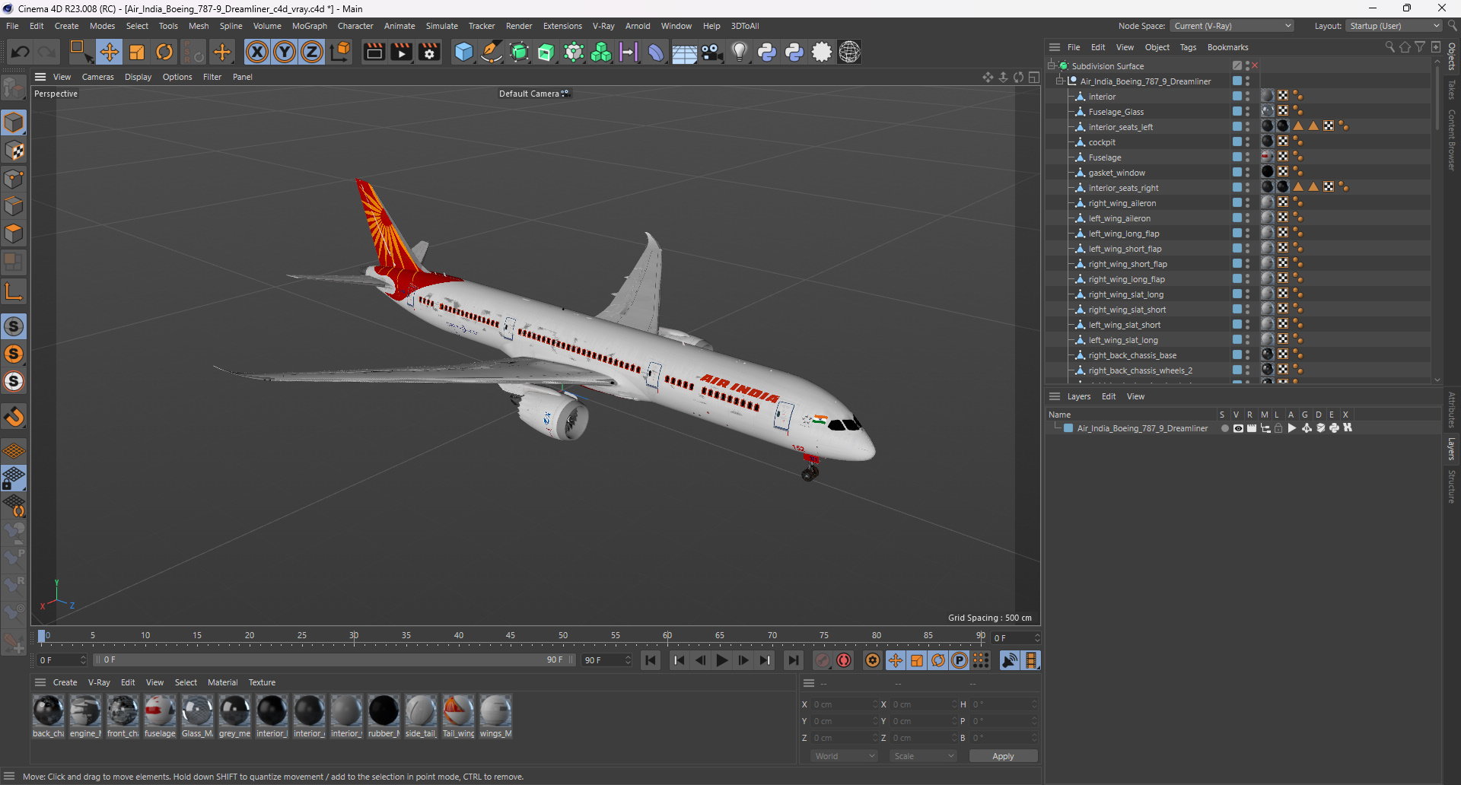Toggle cockpit object visibility dots
This screenshot has width=1461, height=785.
point(1248,142)
